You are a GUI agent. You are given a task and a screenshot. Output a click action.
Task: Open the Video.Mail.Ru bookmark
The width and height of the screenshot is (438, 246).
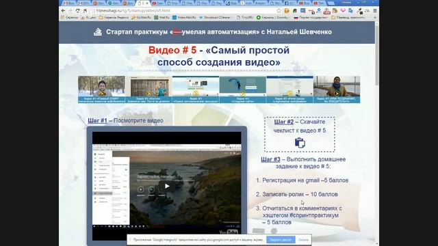pos(184,17)
